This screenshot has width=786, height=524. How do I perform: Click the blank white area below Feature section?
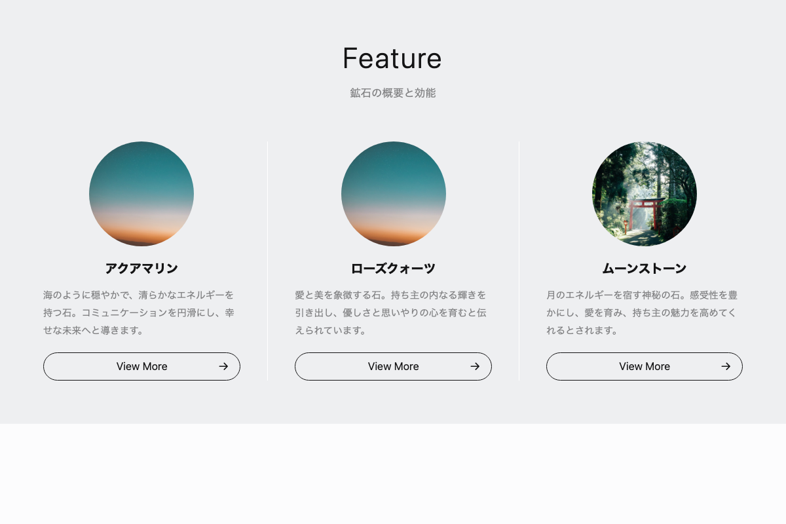(393, 473)
